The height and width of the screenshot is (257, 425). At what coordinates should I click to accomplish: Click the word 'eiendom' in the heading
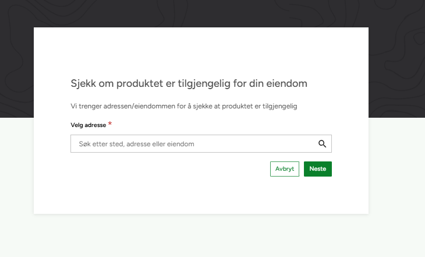pyautogui.click(x=286, y=83)
